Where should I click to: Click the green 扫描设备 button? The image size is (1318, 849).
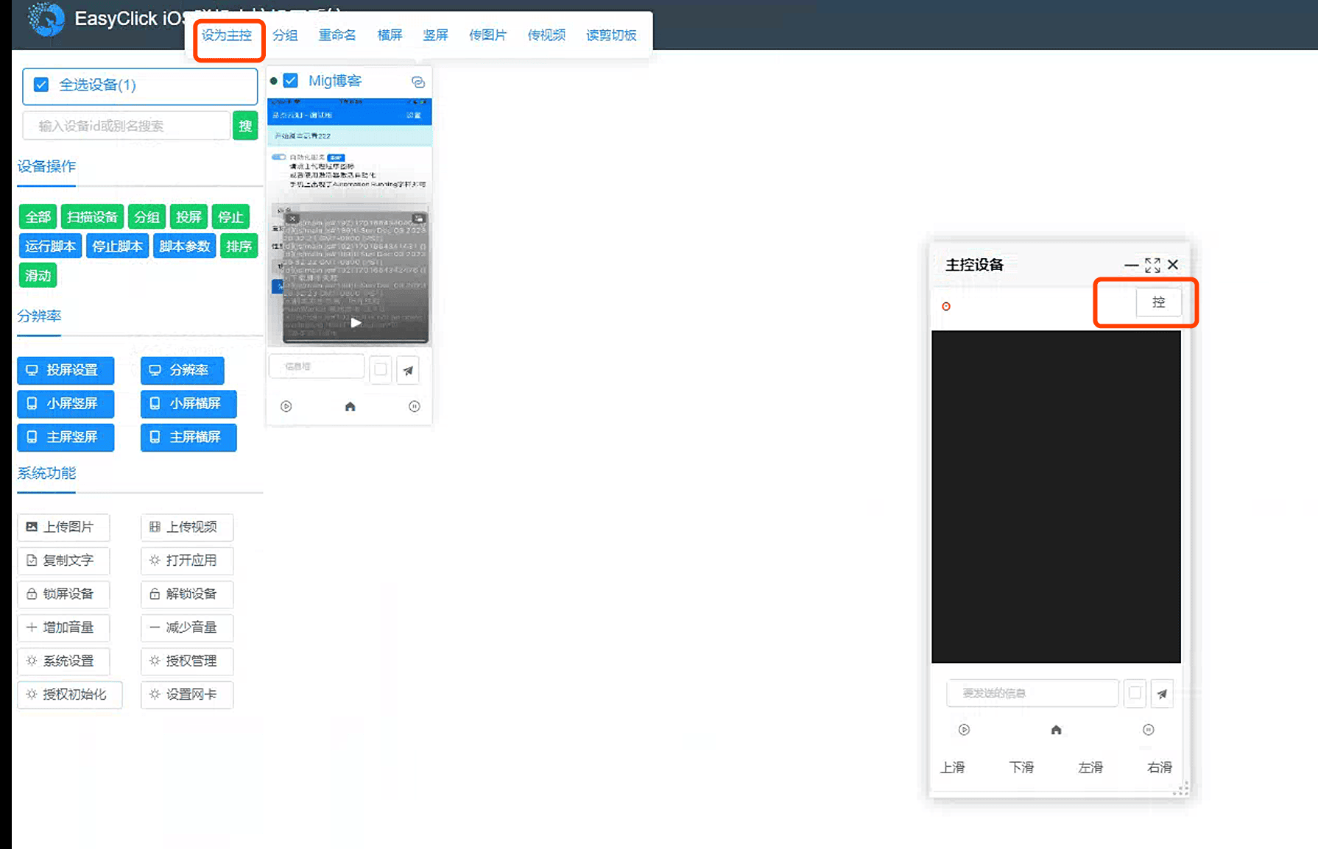click(x=92, y=217)
